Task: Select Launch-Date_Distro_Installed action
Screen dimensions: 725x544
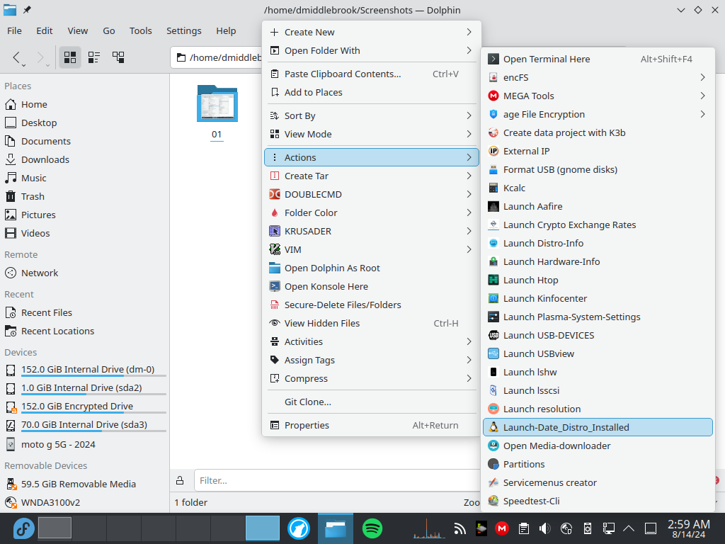Action: pos(598,427)
